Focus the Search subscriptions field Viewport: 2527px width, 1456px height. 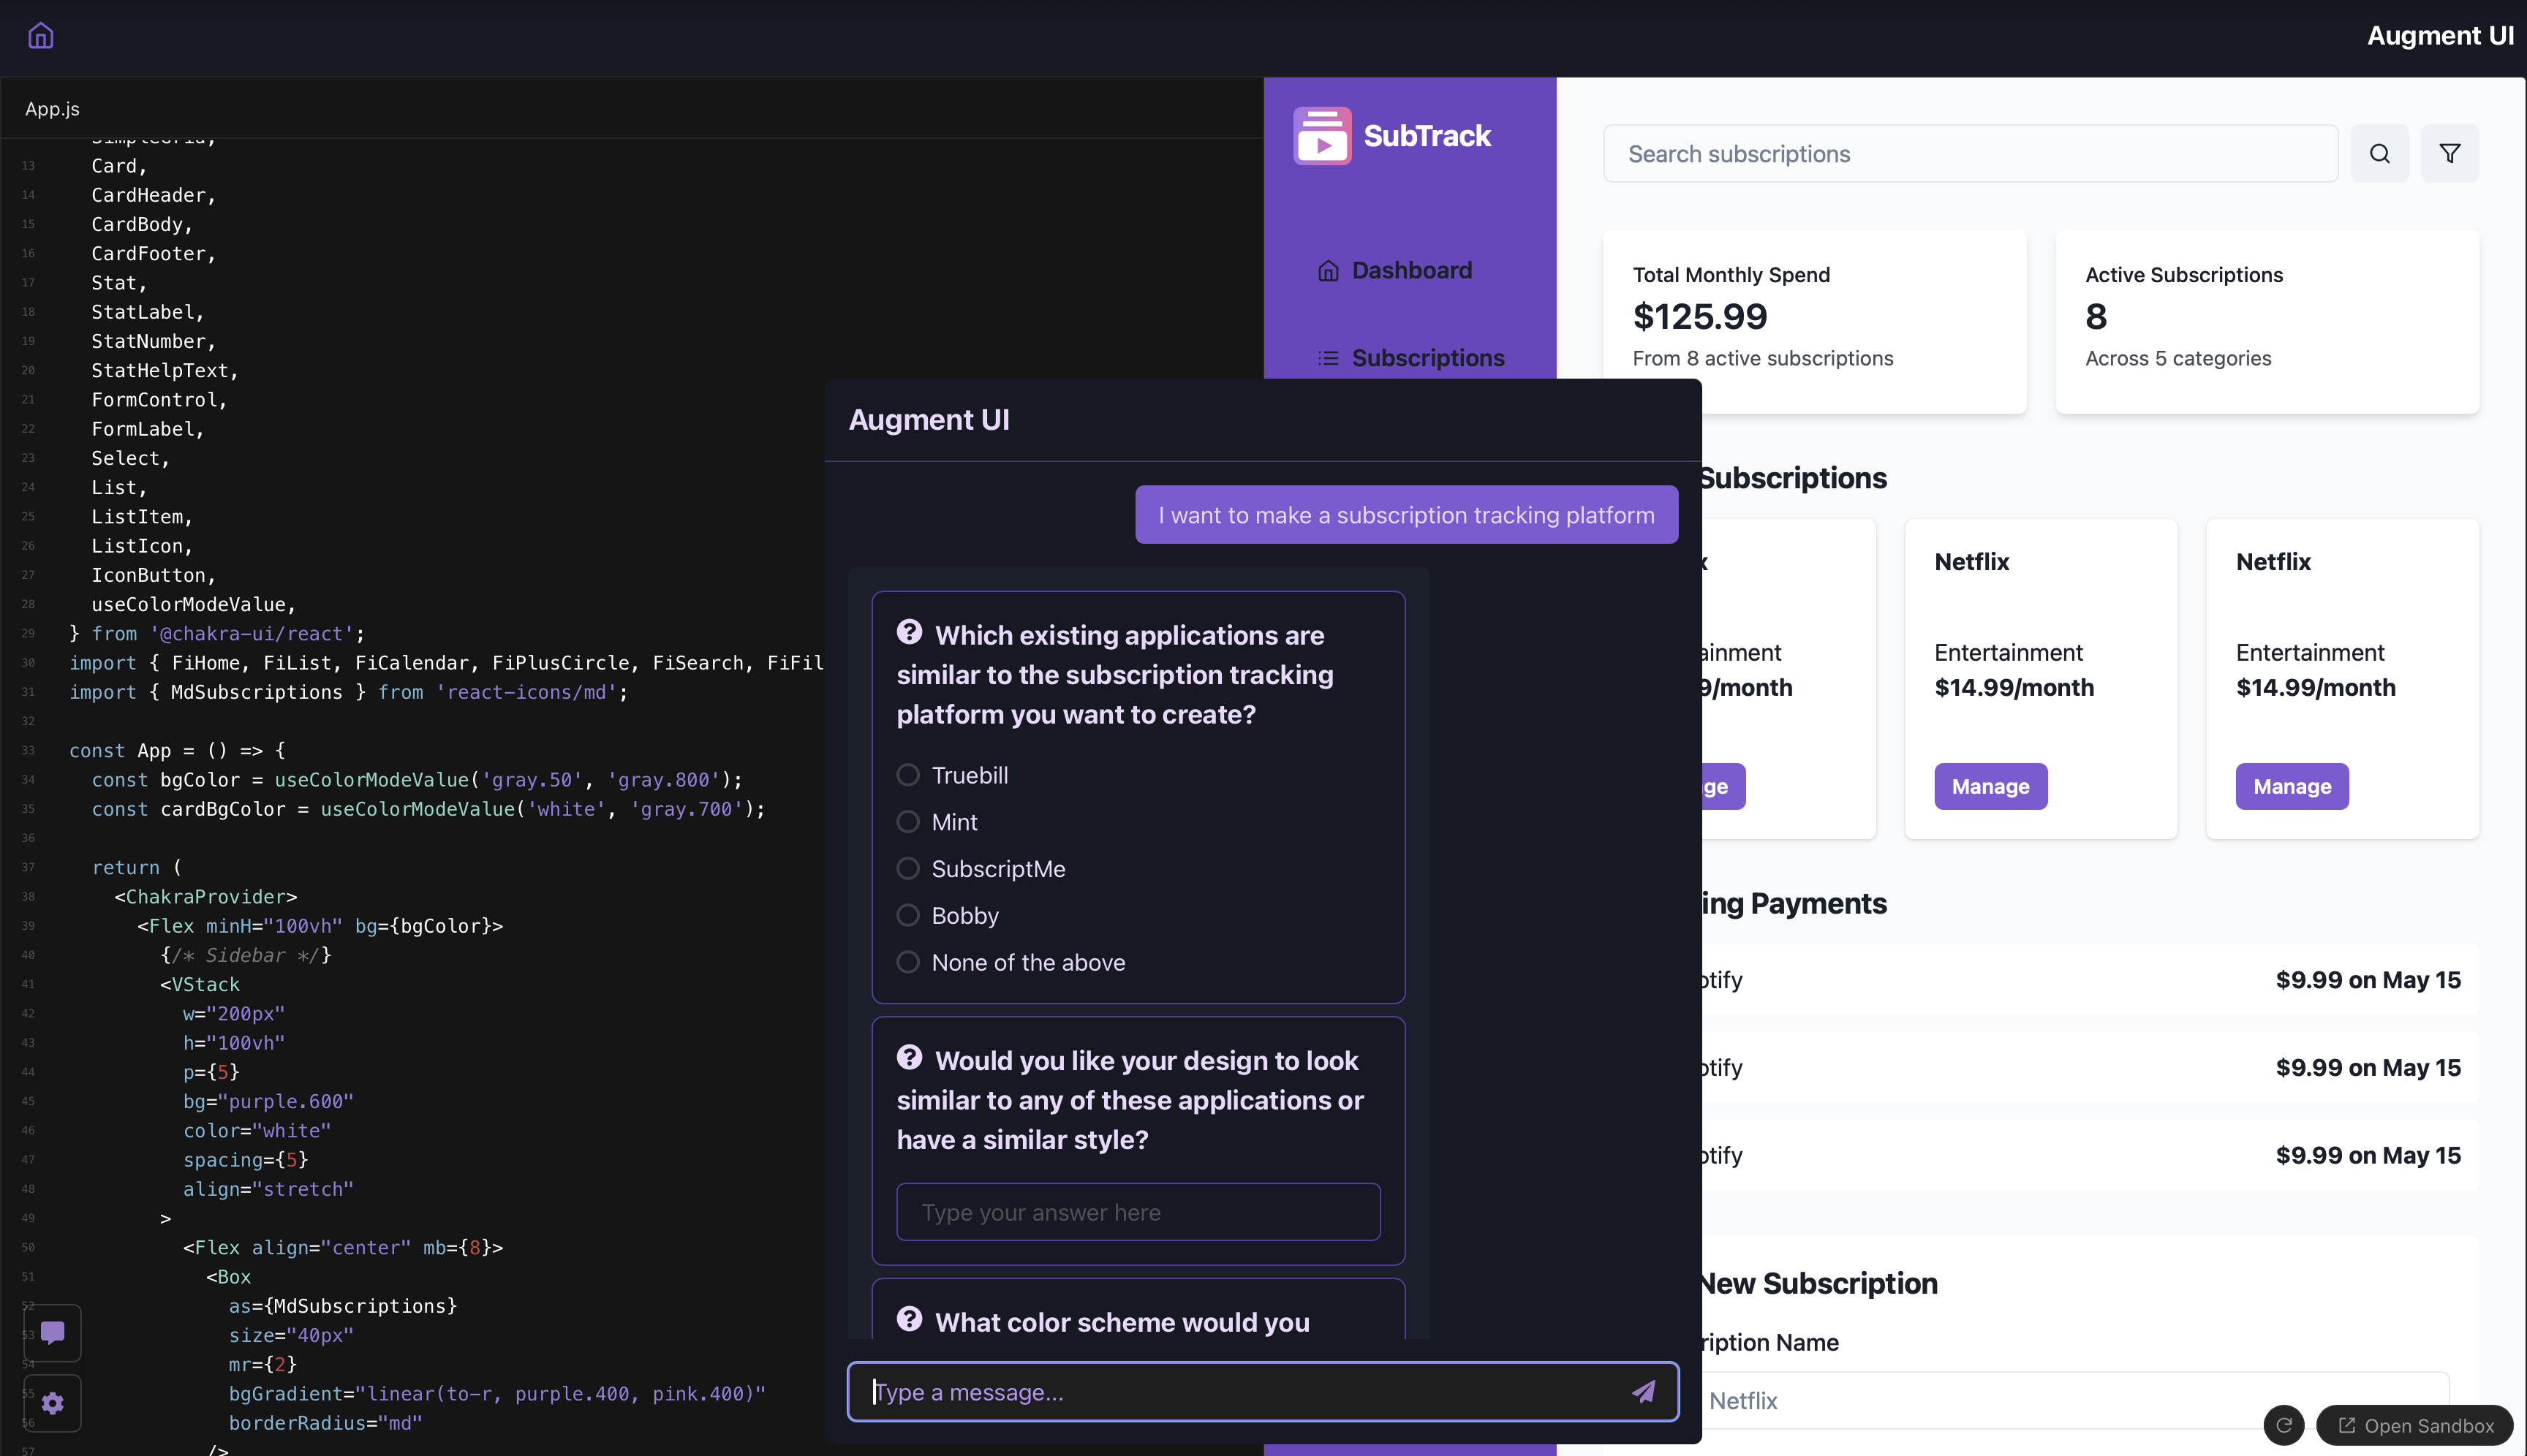pyautogui.click(x=1969, y=154)
